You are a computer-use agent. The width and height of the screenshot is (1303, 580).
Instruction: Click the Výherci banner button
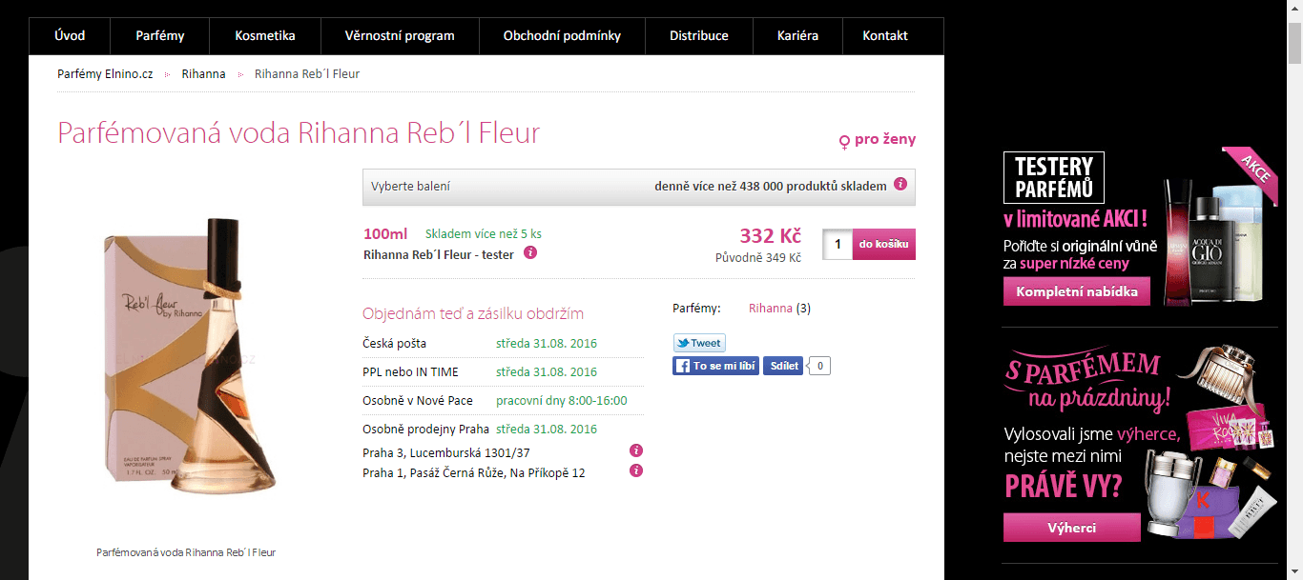(x=1072, y=528)
